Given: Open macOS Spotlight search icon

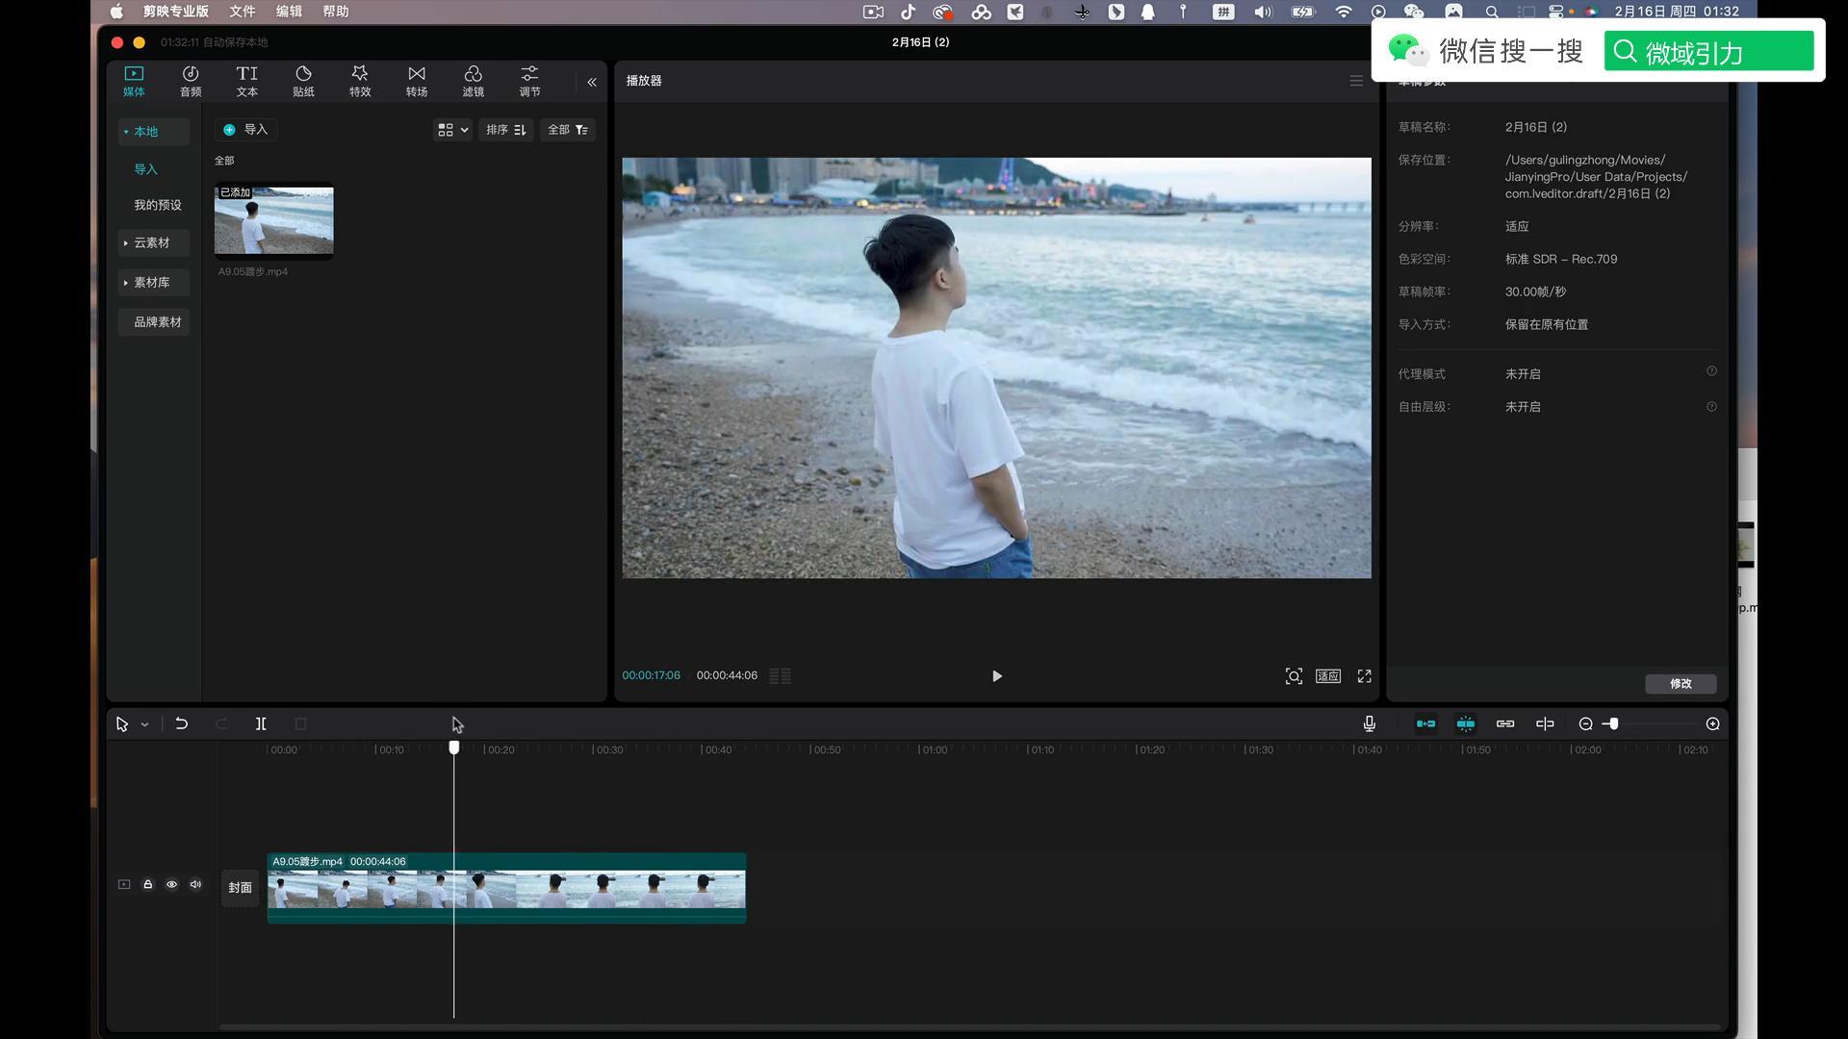Looking at the screenshot, I should pyautogui.click(x=1492, y=12).
